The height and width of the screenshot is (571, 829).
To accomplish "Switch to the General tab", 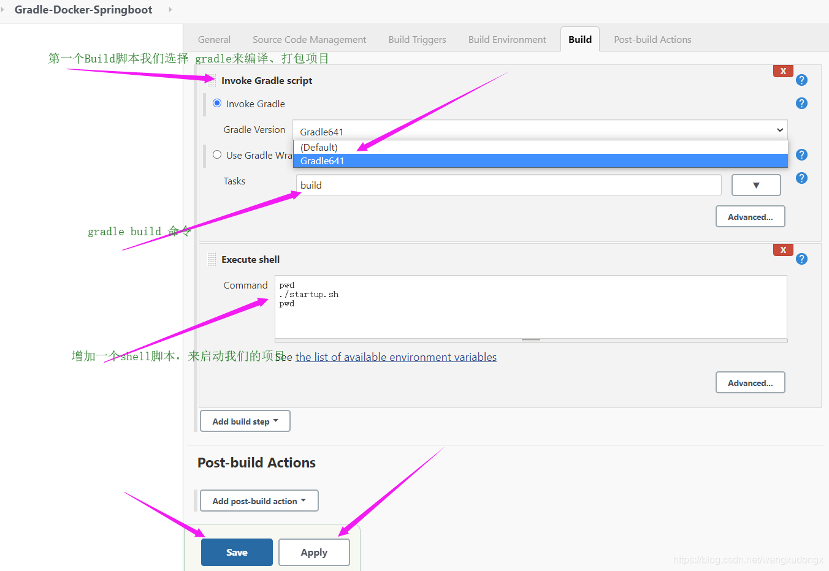I will 214,39.
